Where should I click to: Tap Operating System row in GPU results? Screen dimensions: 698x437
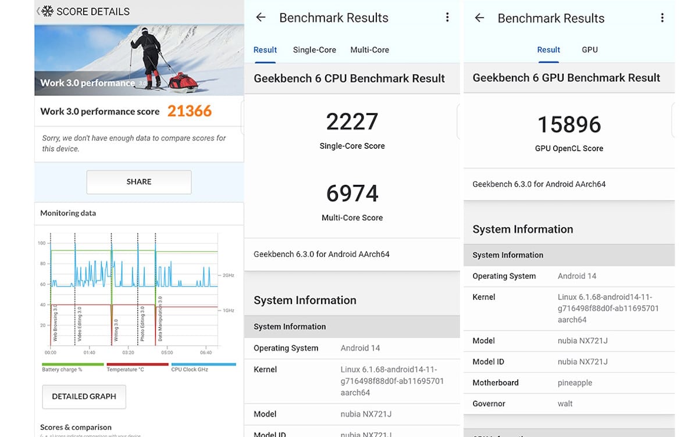pos(569,276)
